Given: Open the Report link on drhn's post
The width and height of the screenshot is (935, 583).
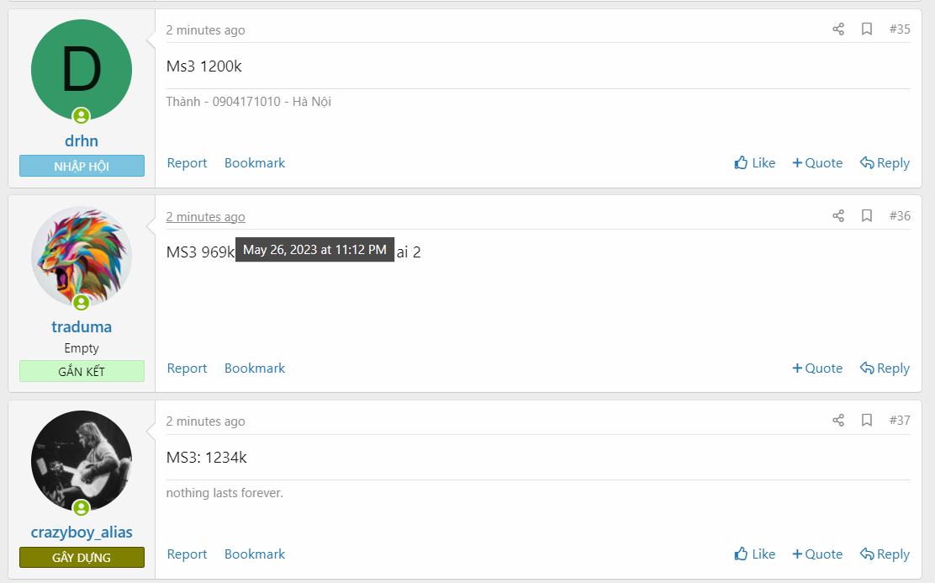Looking at the screenshot, I should (x=187, y=162).
